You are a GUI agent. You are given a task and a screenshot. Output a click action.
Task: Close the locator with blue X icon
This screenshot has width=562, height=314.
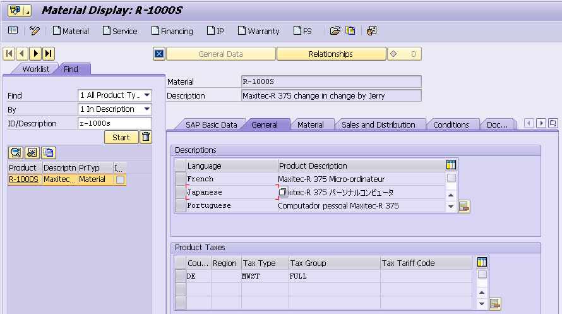(x=159, y=54)
